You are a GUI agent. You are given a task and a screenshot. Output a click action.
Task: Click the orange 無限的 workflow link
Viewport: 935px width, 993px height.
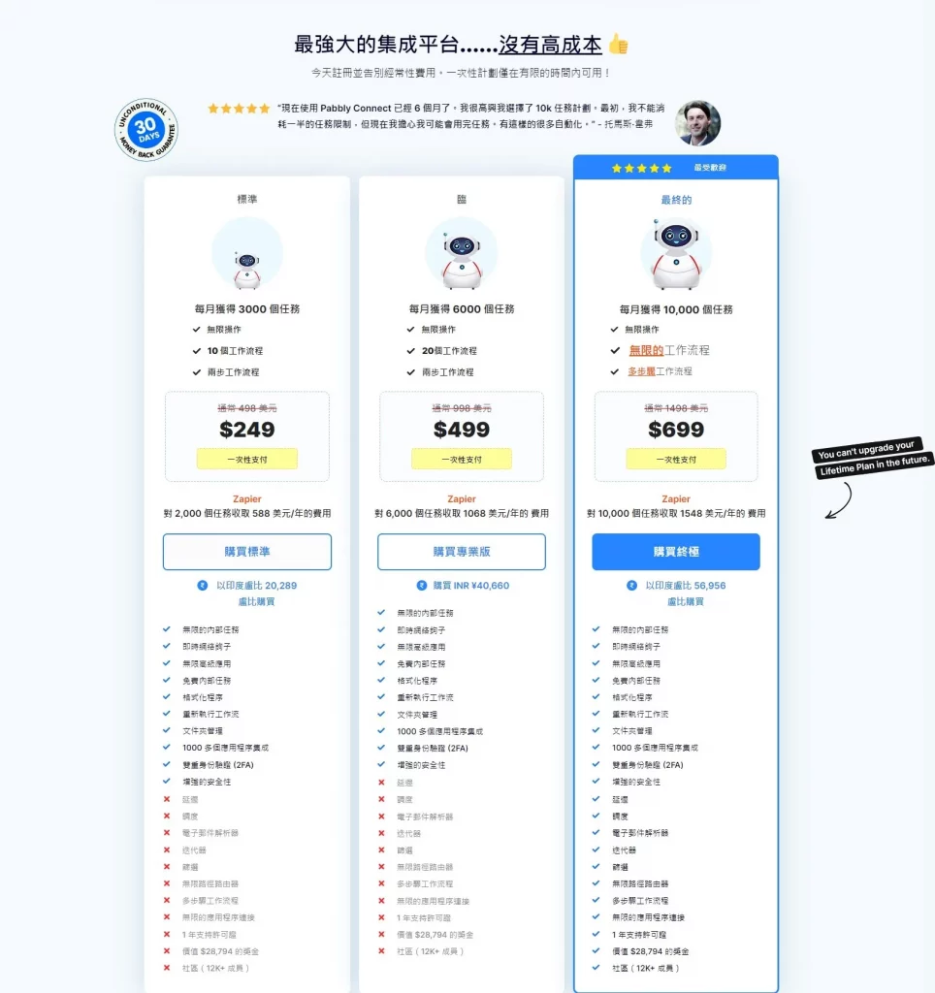pyautogui.click(x=646, y=350)
